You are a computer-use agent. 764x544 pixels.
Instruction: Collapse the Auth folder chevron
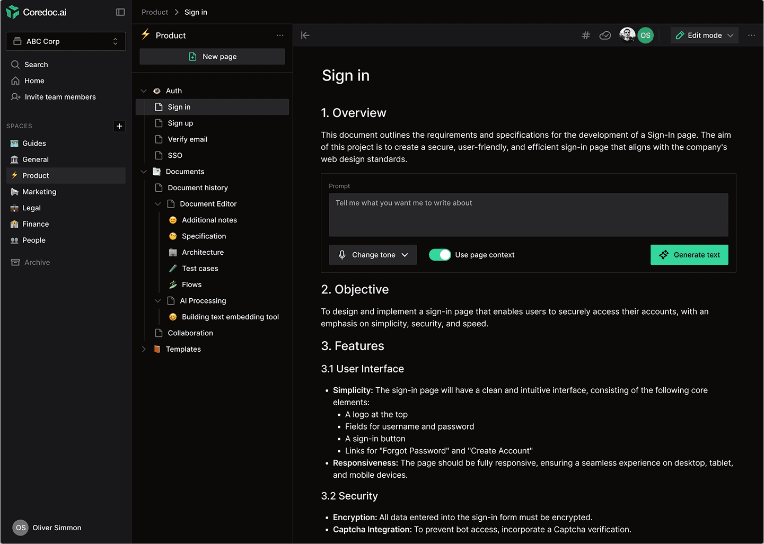coord(144,91)
